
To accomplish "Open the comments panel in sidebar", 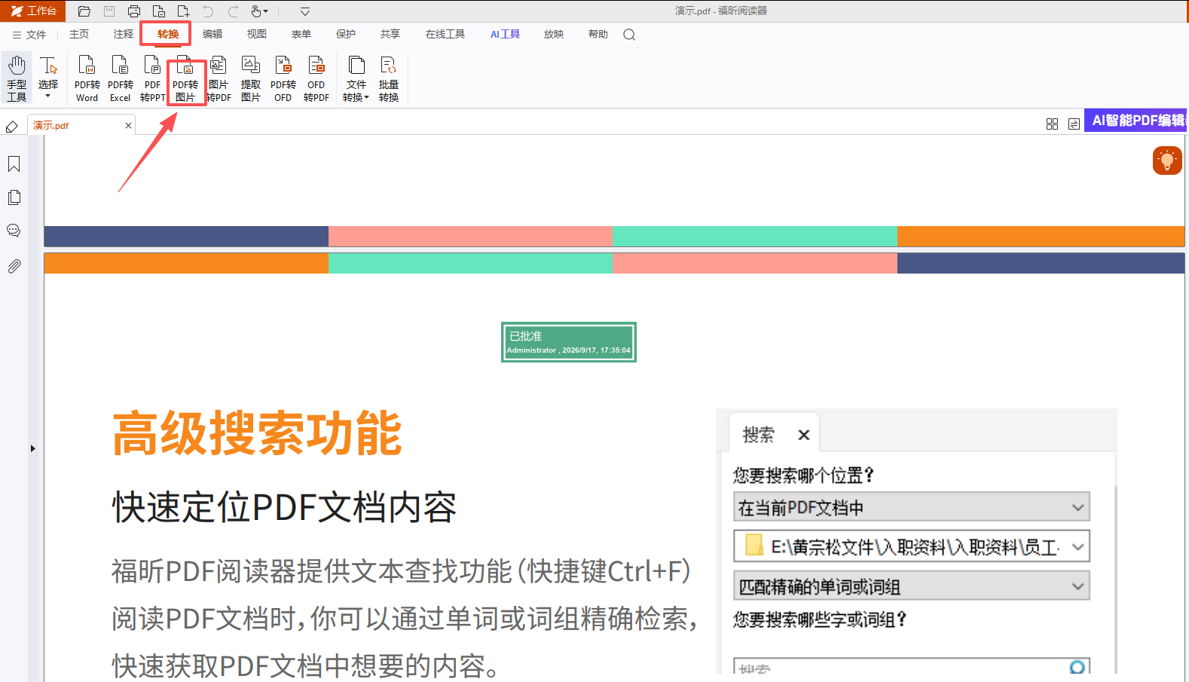I will tap(14, 231).
